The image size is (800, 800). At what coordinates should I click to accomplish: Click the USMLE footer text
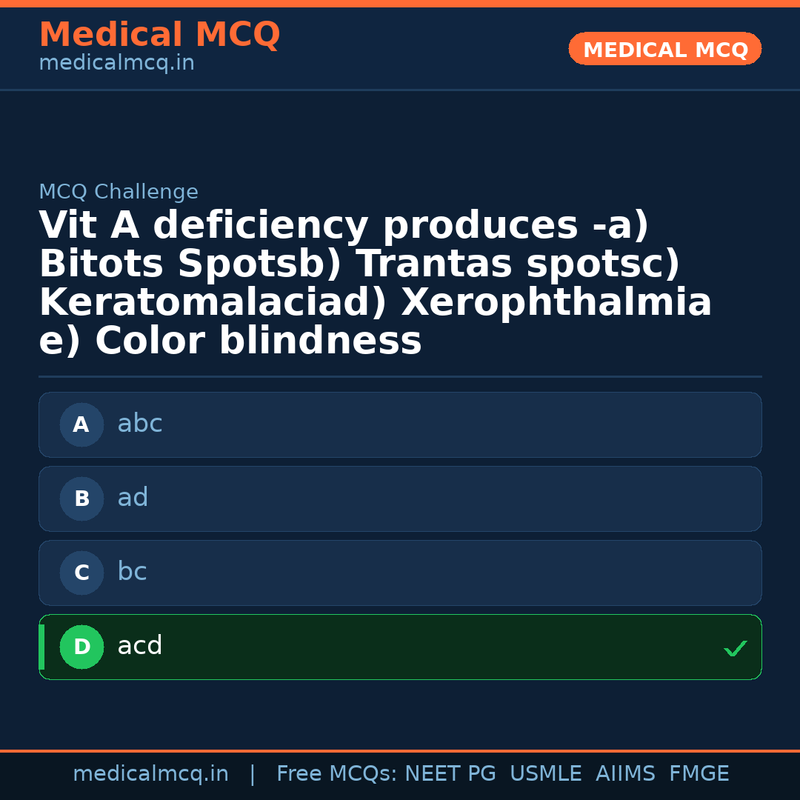coord(545,774)
